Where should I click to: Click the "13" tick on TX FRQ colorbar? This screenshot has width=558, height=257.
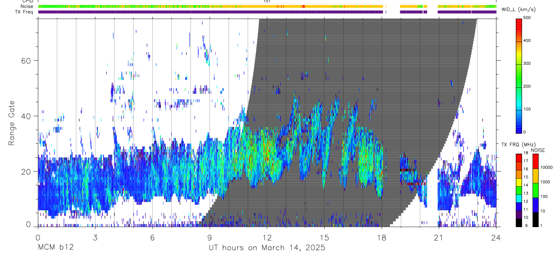pyautogui.click(x=526, y=194)
